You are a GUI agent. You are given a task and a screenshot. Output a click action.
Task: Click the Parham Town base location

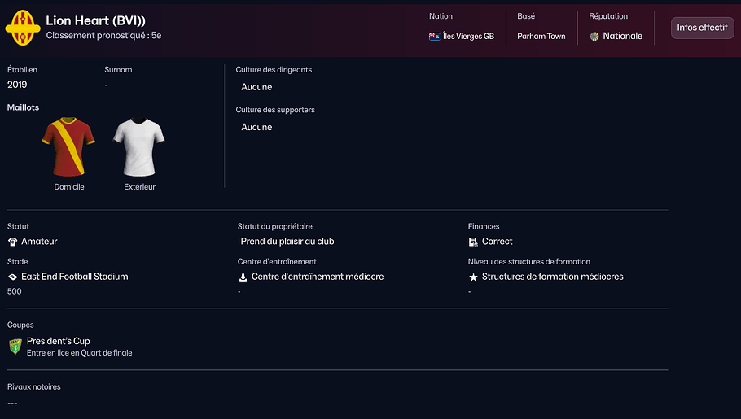point(541,37)
